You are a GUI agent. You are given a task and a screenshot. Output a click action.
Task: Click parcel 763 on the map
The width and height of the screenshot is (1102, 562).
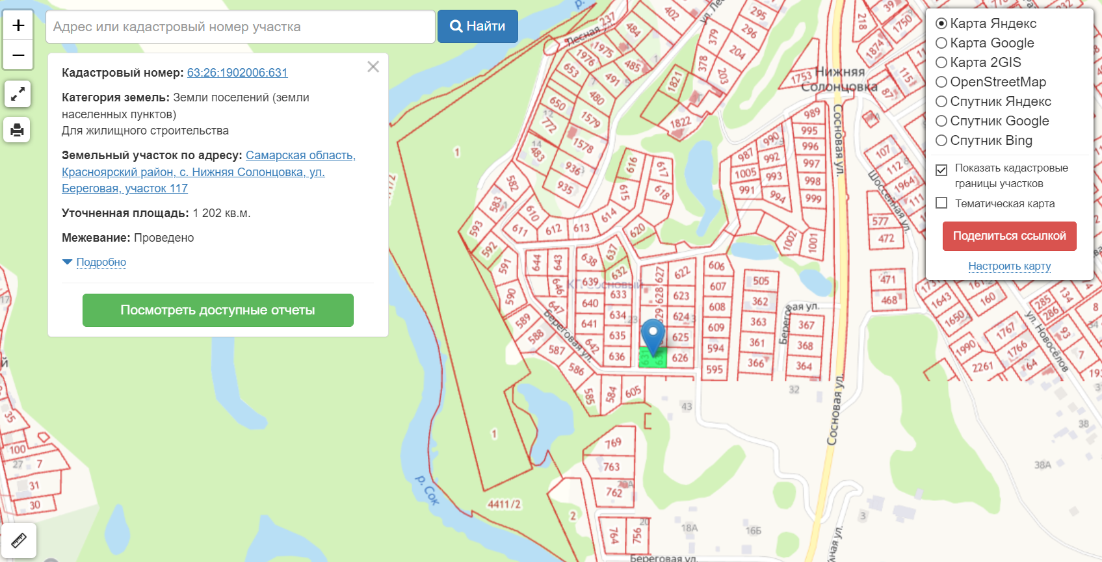612,466
